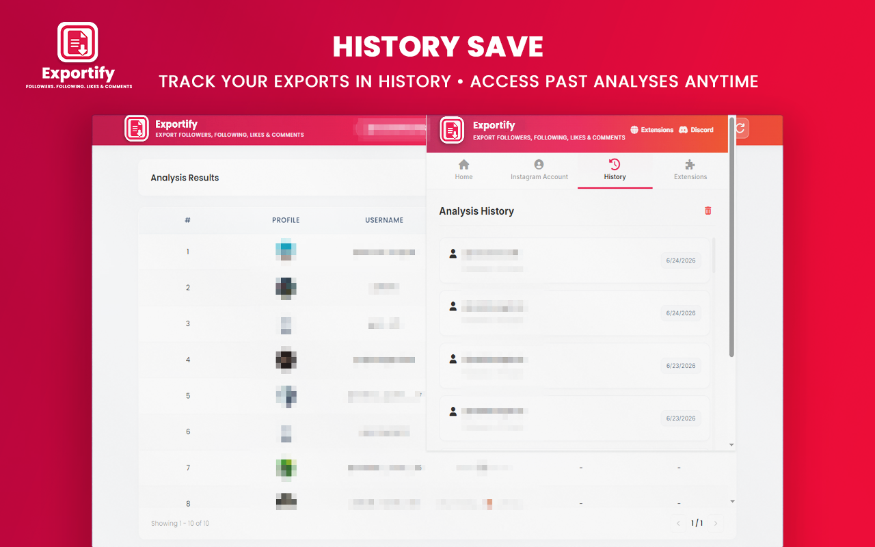
Task: Click the user icon of second history entry
Action: tap(453, 306)
